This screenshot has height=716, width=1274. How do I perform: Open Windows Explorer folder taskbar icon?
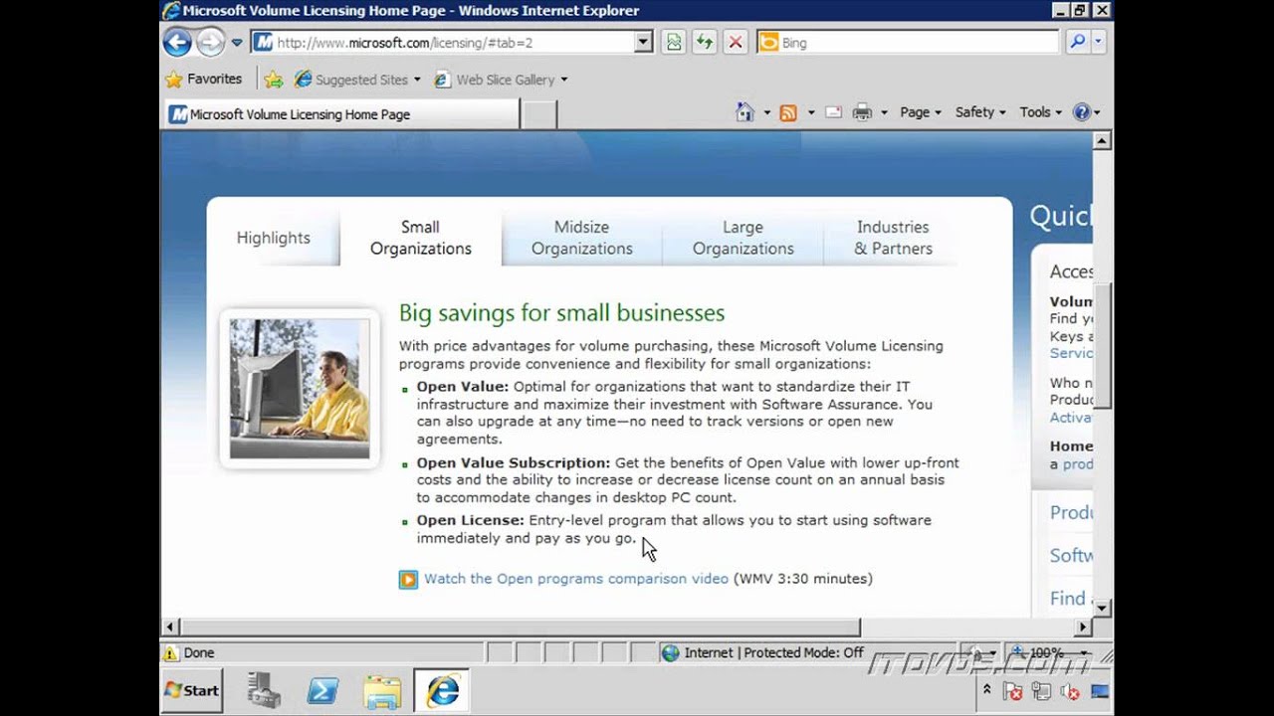point(381,690)
